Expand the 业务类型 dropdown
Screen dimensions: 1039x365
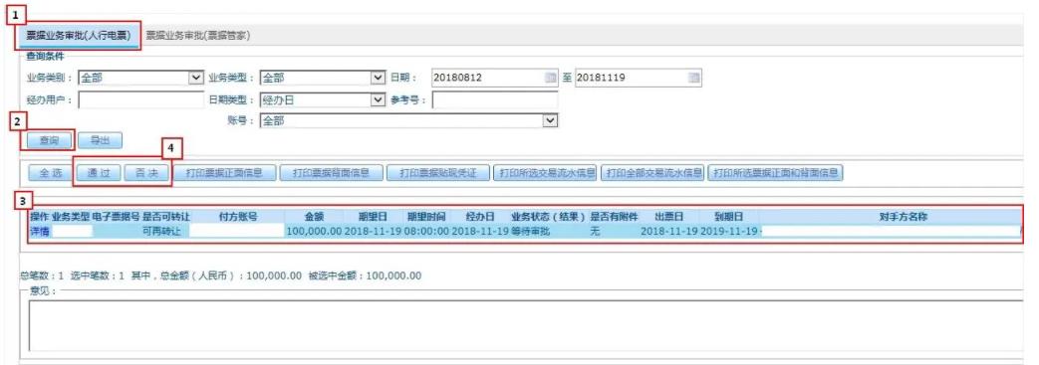tap(378, 78)
